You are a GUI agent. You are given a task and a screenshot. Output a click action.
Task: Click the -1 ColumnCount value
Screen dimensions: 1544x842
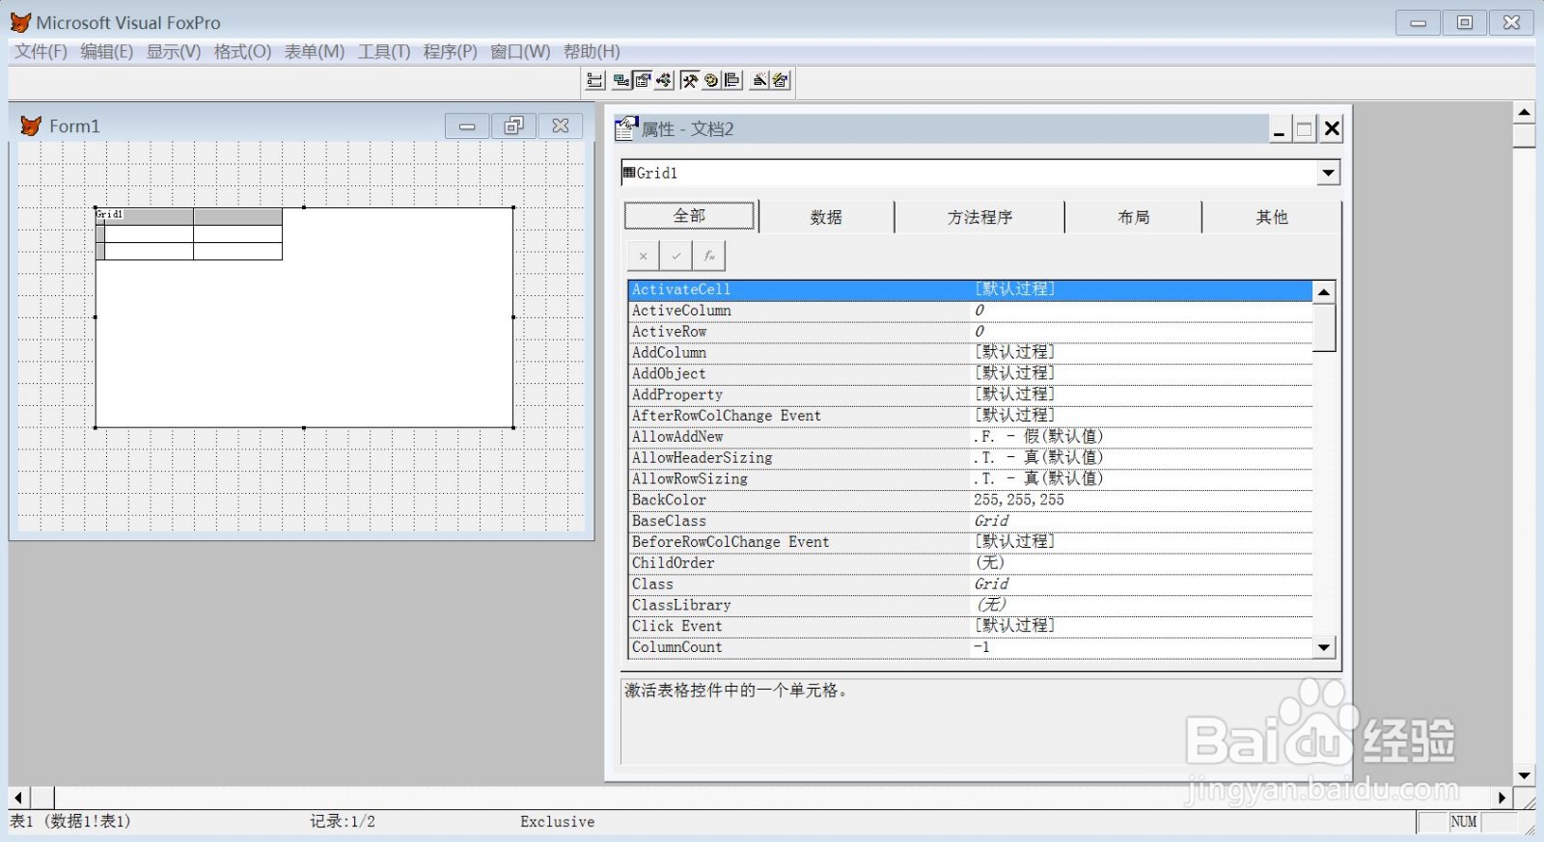[981, 647]
